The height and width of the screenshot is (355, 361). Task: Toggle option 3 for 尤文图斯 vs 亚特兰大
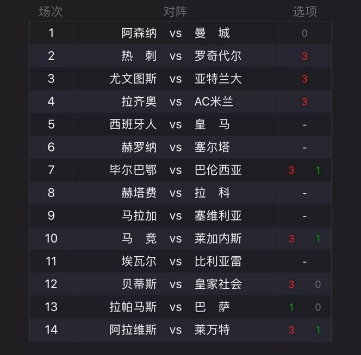(x=304, y=79)
